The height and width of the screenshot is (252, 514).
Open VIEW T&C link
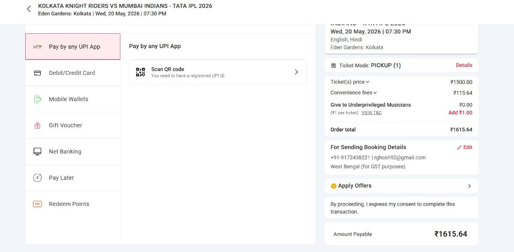371,113
